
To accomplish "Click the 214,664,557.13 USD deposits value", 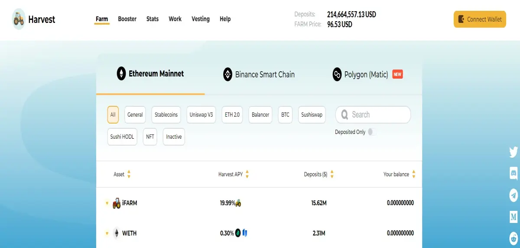I will [x=351, y=15].
